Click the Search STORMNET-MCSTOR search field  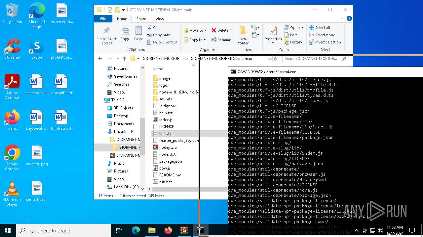(x=316, y=59)
